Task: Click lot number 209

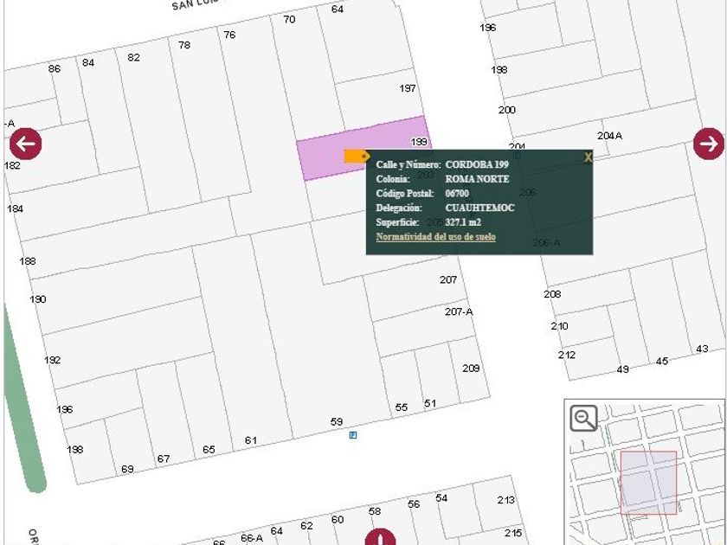Action: 471,368
